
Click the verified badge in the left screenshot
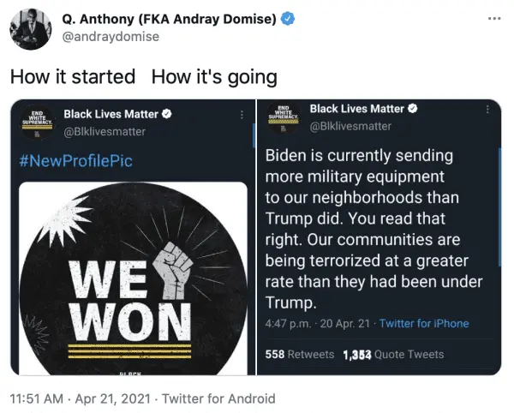(x=168, y=114)
